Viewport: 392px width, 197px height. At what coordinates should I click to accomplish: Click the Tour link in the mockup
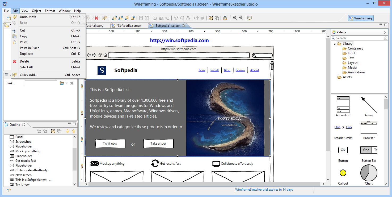pyautogui.click(x=202, y=70)
